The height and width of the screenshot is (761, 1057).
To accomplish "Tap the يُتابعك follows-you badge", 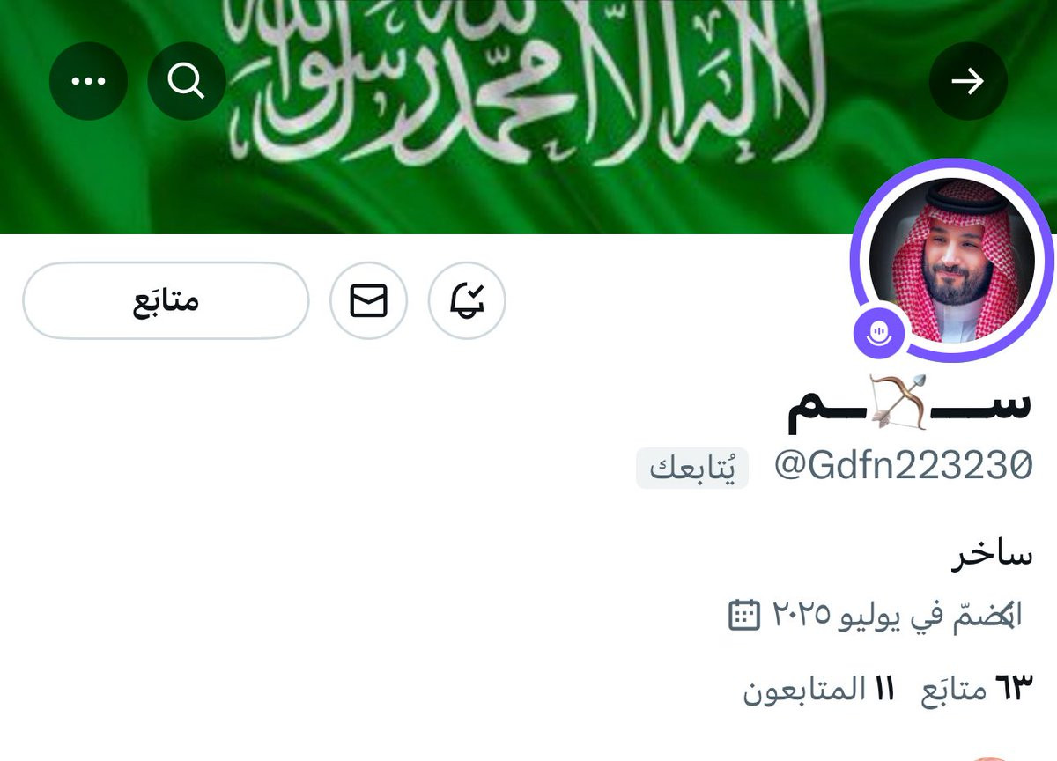I will [x=692, y=468].
